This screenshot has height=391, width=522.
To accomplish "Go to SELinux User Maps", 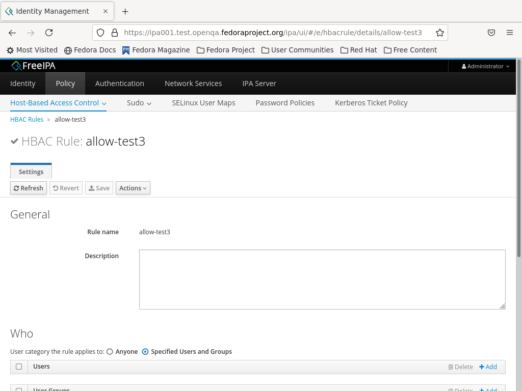I will click(203, 103).
